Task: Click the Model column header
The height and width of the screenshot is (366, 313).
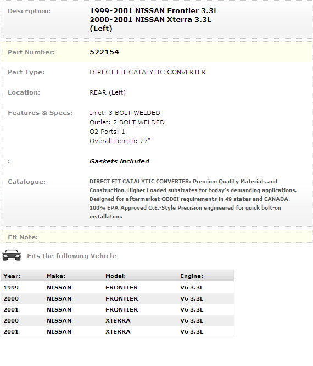Action: pos(115,276)
